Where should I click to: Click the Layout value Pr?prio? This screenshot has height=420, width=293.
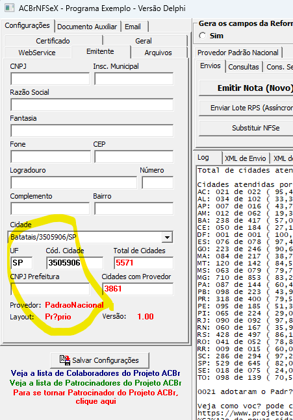click(x=58, y=317)
